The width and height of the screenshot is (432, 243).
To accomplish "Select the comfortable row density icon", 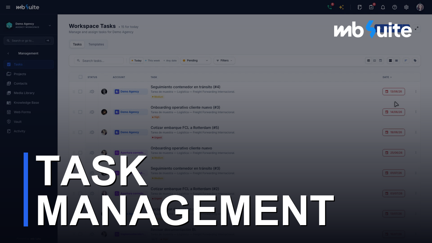I will tap(390, 61).
